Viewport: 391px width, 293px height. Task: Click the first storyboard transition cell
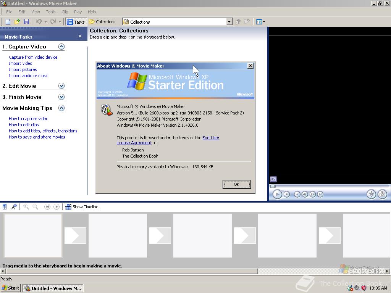click(x=75, y=235)
